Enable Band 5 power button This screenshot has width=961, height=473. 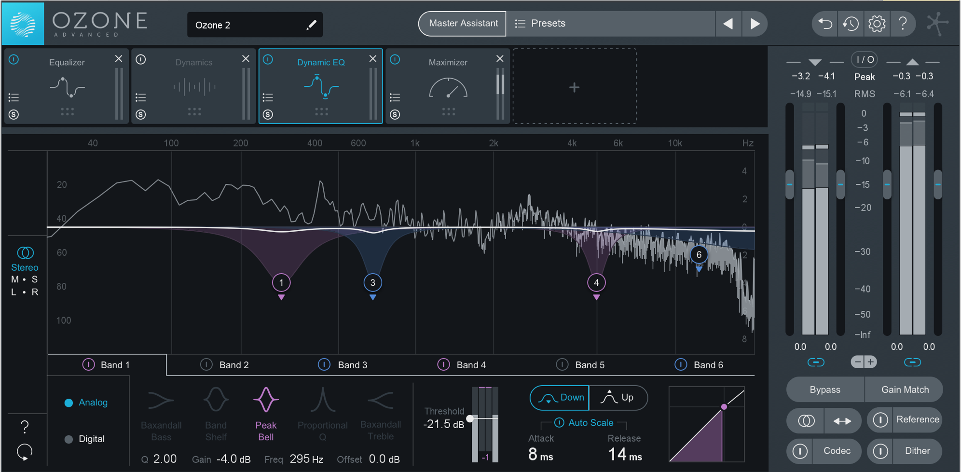click(562, 364)
